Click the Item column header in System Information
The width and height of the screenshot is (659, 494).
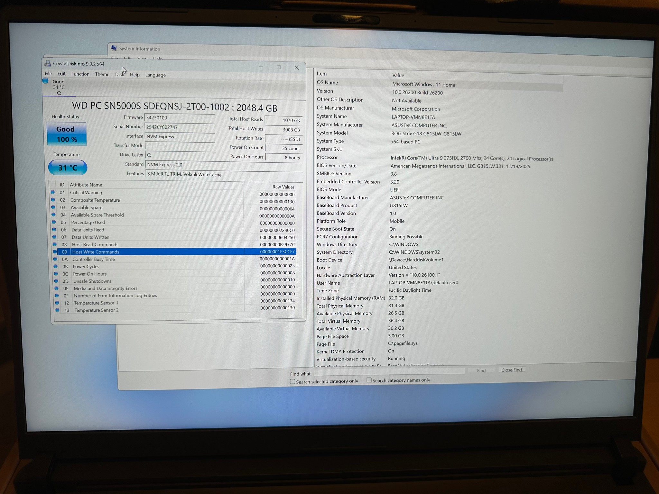point(321,74)
